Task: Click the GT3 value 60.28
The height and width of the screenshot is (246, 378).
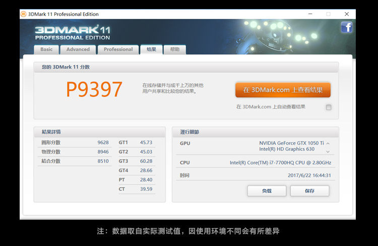Action: (x=146, y=161)
